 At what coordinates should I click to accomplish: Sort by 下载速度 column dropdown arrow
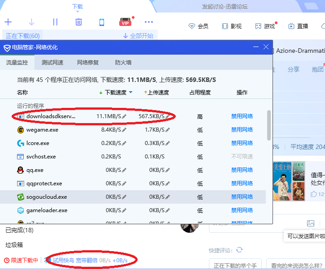[130, 93]
